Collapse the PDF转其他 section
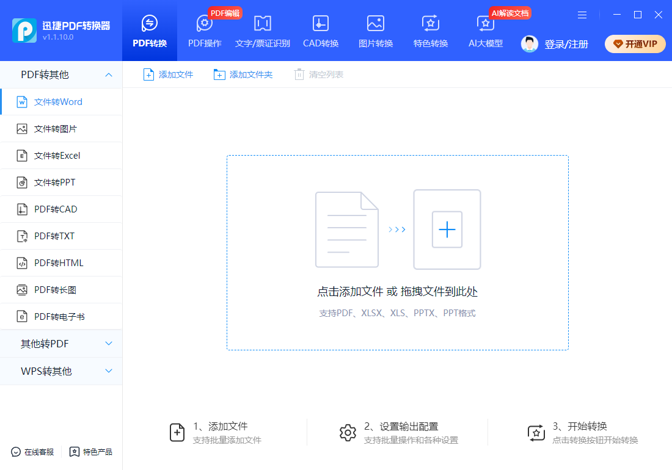672x470 pixels. pos(61,74)
